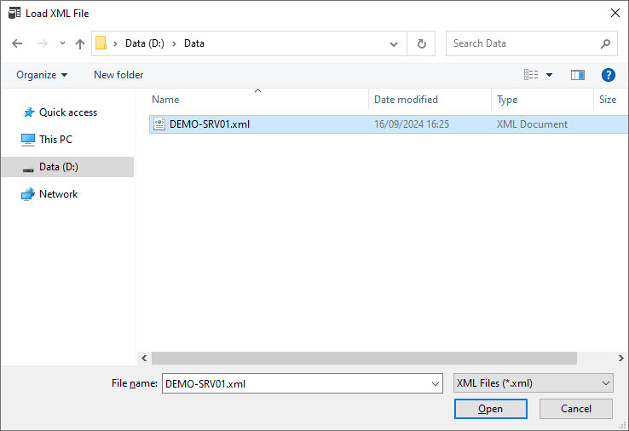Select Network in the navigation pane

(x=58, y=194)
